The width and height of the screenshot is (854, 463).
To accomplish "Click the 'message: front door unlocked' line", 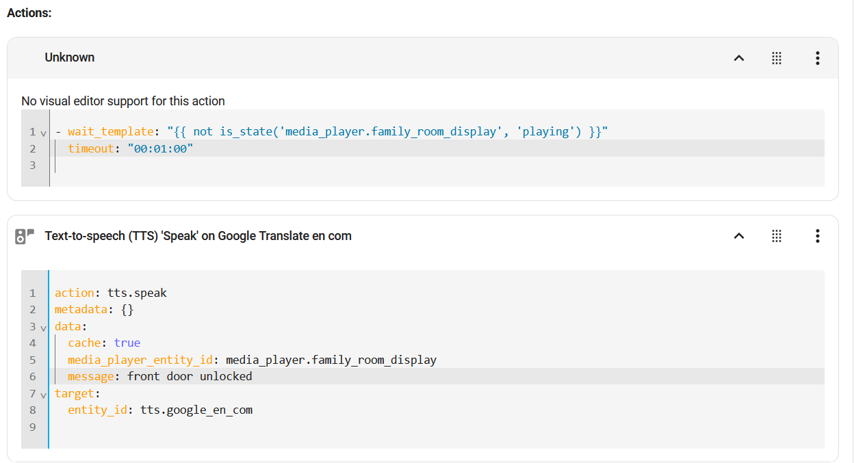I will click(160, 377).
